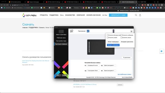Open КОМПАНИЯ in the site navigation
The width and height of the screenshot is (165, 93).
click(x=81, y=15)
